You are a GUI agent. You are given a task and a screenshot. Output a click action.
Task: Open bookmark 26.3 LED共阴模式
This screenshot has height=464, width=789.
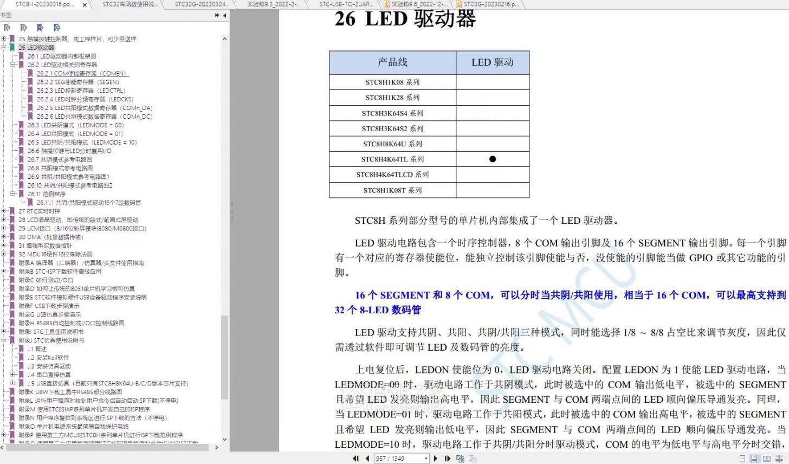pyautogui.click(x=75, y=125)
